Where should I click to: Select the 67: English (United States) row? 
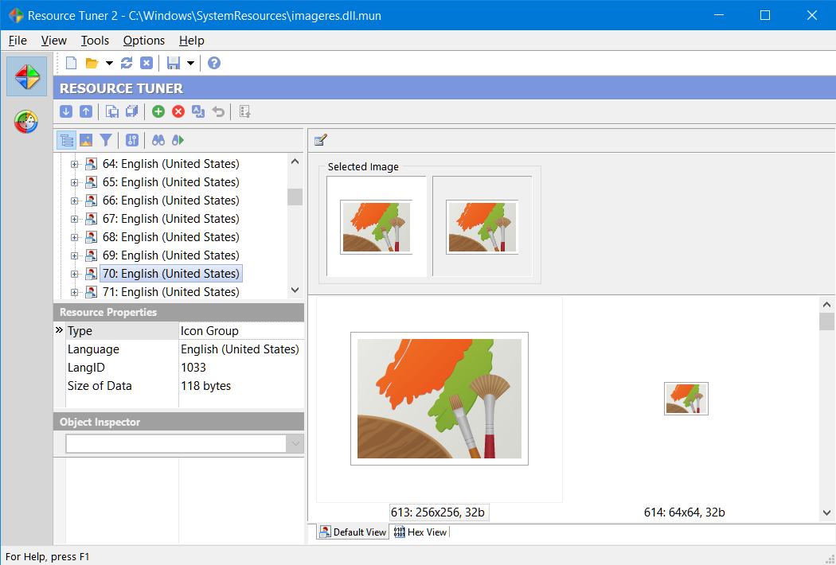(x=170, y=219)
